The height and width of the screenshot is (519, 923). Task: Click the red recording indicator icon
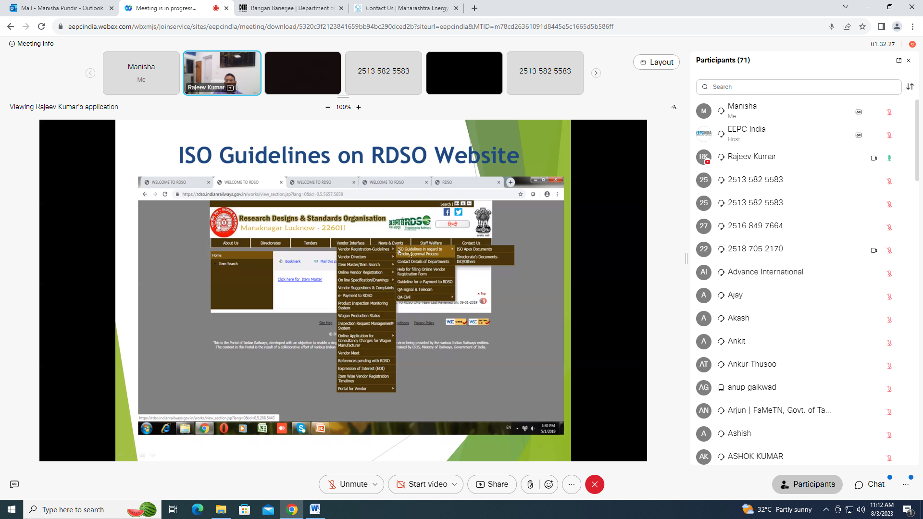[912, 44]
